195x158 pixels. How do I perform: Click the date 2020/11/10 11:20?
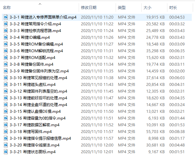[97, 17]
